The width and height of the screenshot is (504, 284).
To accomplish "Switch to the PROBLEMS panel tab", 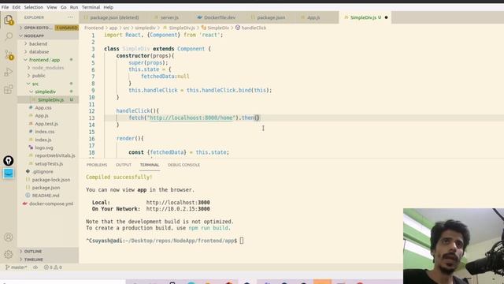I will point(97,165).
